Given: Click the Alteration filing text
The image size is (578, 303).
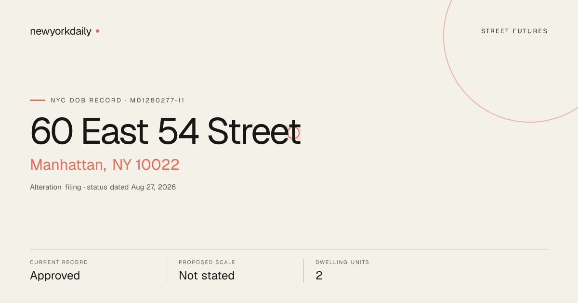Looking at the screenshot, I should coord(55,187).
